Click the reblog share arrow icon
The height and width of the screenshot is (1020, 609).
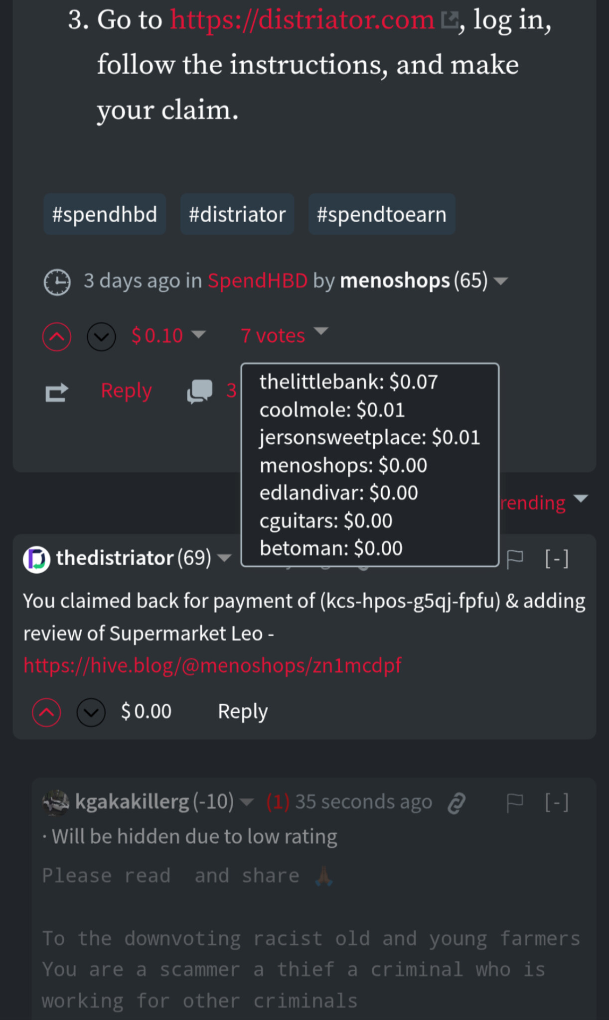tap(56, 392)
